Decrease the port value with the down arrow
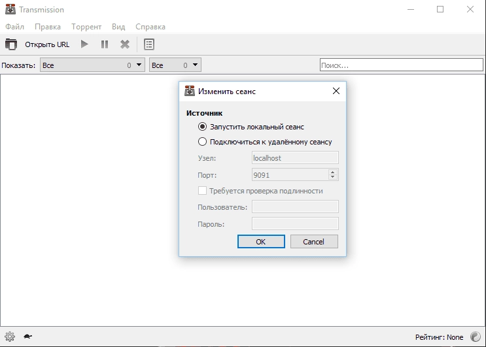 click(x=332, y=177)
